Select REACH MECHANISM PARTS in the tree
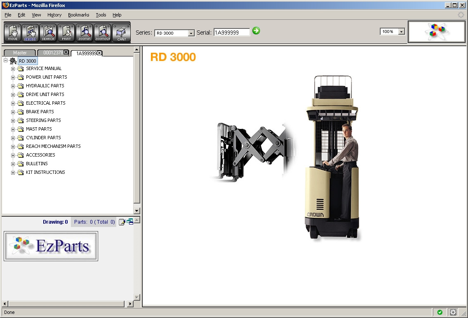This screenshot has width=468, height=318. (53, 146)
